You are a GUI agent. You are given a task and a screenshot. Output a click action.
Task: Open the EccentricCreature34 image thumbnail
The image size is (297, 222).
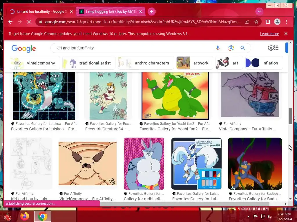(x=108, y=96)
